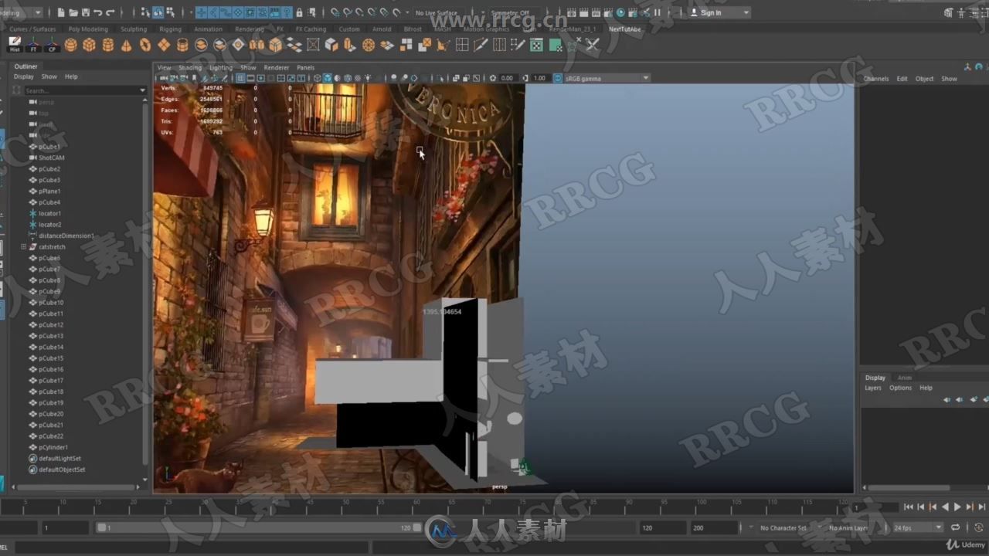
Task: Open the viewport Lighting menu
Action: point(221,67)
